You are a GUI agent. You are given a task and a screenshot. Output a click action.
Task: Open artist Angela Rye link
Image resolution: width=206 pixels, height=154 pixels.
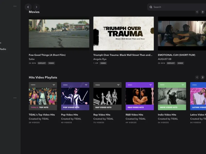tap(100, 59)
